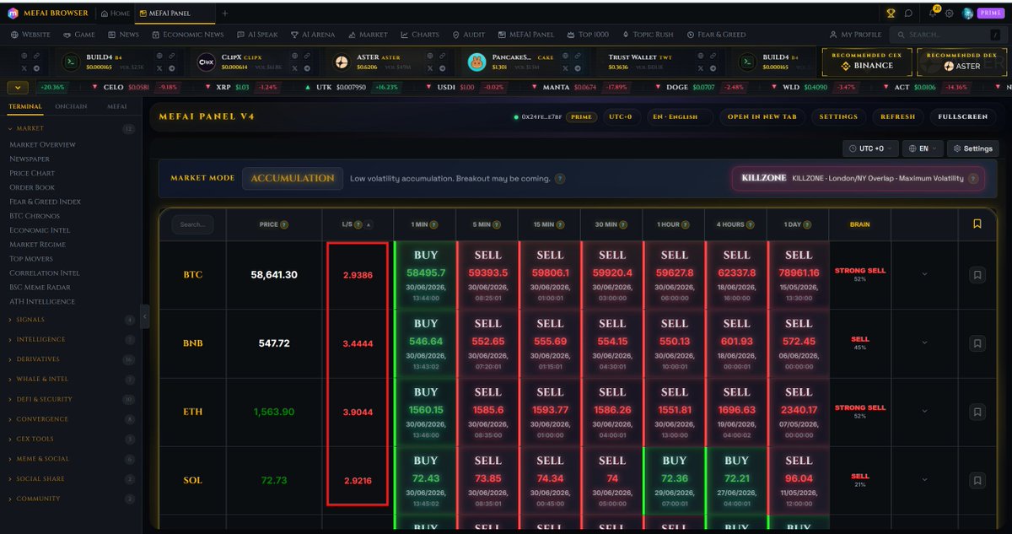Switch to the MEFAI sidebar tab
Viewport: 1012px width, 534px height.
coord(116,107)
